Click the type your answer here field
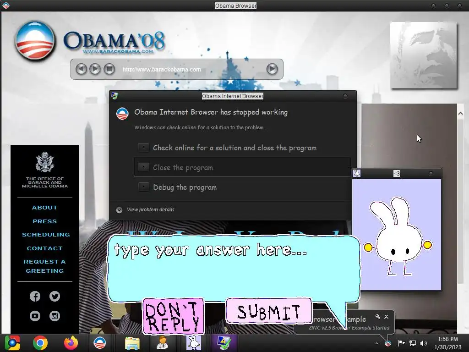This screenshot has width=469, height=352. pyautogui.click(x=233, y=269)
